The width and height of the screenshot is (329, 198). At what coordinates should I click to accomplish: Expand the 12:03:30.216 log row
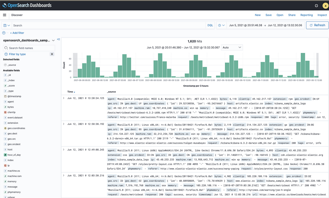tap(63, 175)
